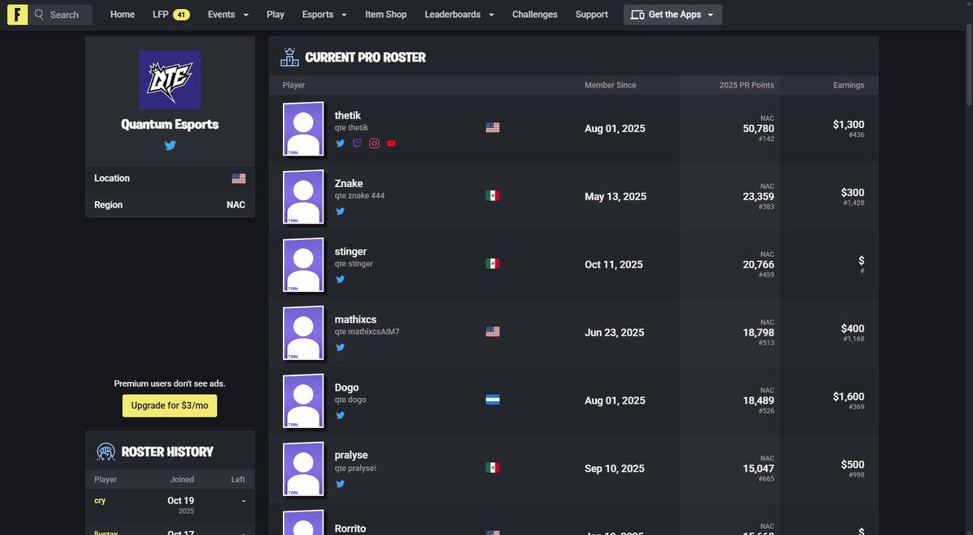Screen dimensions: 973x535
Task: Click the Location United States flag
Action: pos(238,178)
